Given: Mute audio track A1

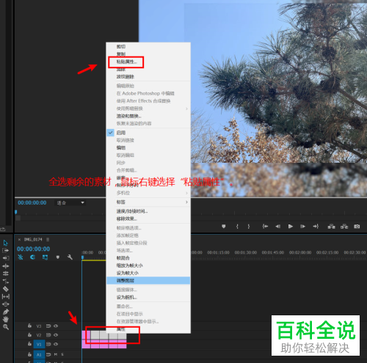Looking at the screenshot, I should tap(56, 354).
